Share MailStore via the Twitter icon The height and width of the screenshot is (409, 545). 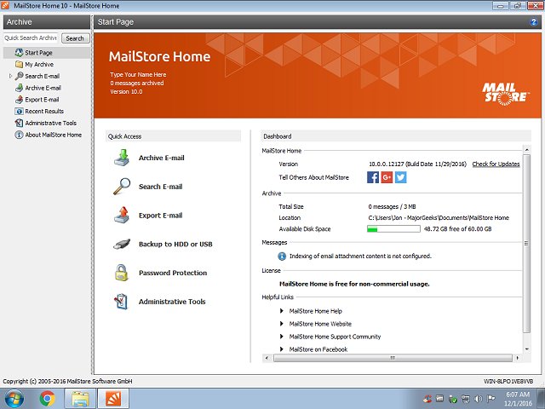pos(400,177)
